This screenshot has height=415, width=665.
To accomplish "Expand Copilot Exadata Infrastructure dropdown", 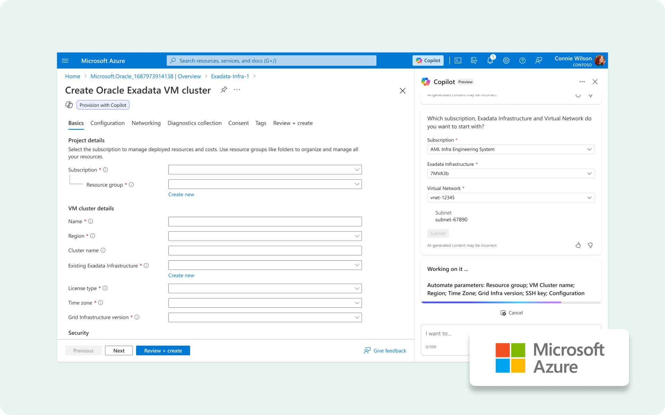I will tap(511, 174).
